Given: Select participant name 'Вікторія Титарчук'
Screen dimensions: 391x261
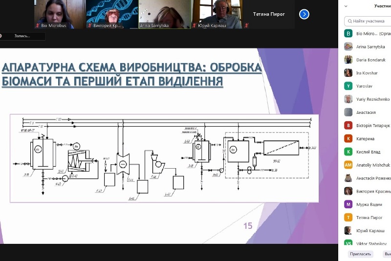Looking at the screenshot, I should point(373,126).
